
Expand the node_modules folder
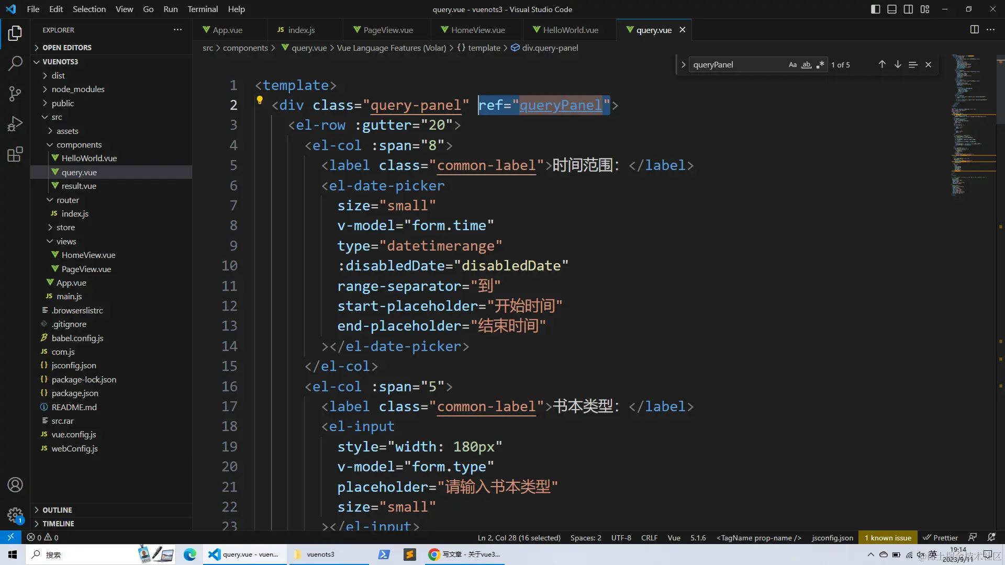77,89
